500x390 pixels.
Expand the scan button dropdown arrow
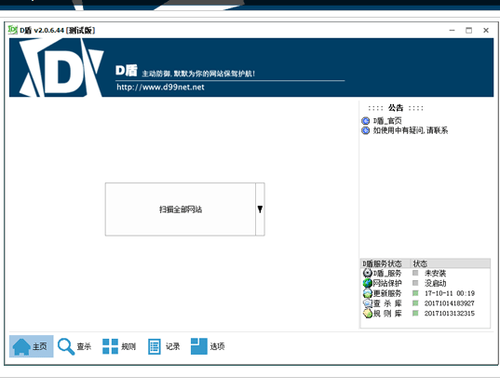260,209
